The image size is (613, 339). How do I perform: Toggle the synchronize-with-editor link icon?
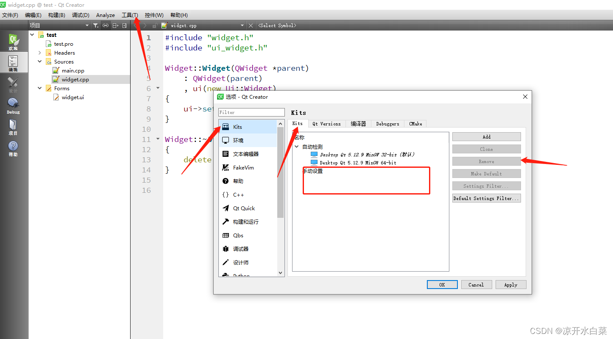tap(106, 25)
